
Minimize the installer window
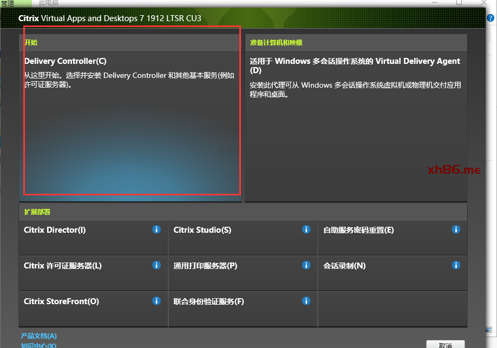pos(435,3)
